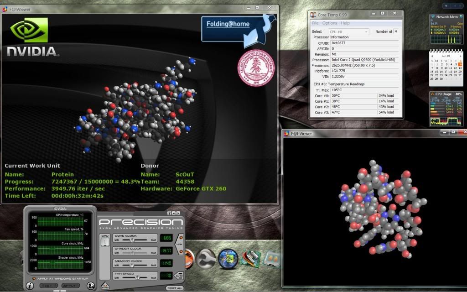The width and height of the screenshot is (467, 292).
Task: Click the protein molecule in second F@hViewer
Action: click(x=383, y=209)
